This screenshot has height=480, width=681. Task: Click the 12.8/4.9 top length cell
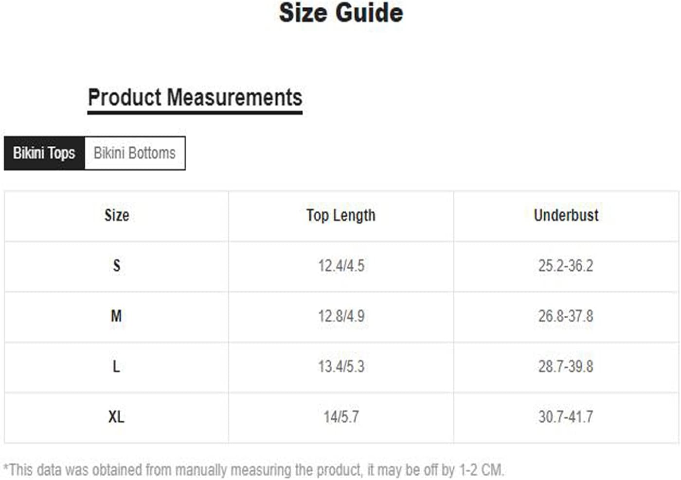coord(341,317)
